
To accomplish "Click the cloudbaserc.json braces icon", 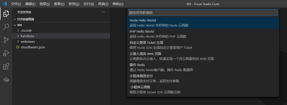I will [x=18, y=47].
